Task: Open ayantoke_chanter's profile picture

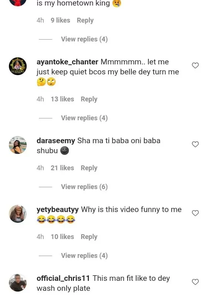Action: pos(18,66)
